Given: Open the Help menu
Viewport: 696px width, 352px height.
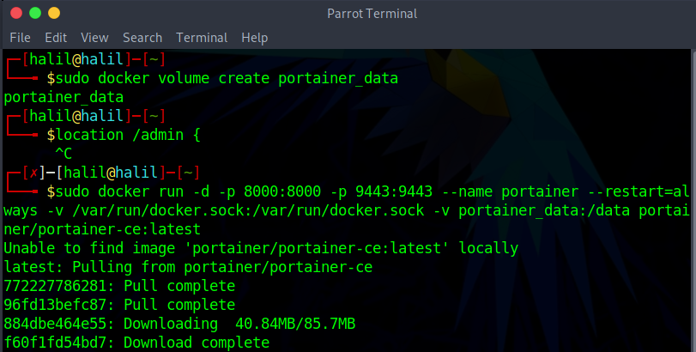Looking at the screenshot, I should tap(254, 38).
